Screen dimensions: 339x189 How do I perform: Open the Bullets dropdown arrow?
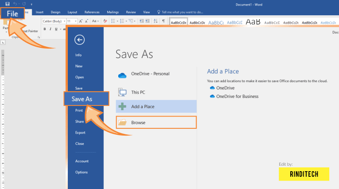pyautogui.click(x=117, y=21)
